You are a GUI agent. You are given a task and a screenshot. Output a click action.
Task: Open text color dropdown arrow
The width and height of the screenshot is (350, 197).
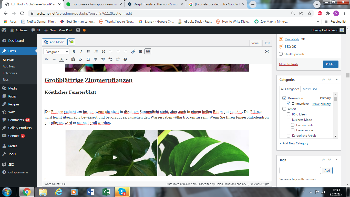pyautogui.click(x=67, y=60)
